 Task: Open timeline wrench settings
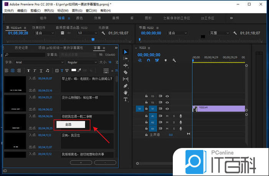pyautogui.click(x=174, y=61)
